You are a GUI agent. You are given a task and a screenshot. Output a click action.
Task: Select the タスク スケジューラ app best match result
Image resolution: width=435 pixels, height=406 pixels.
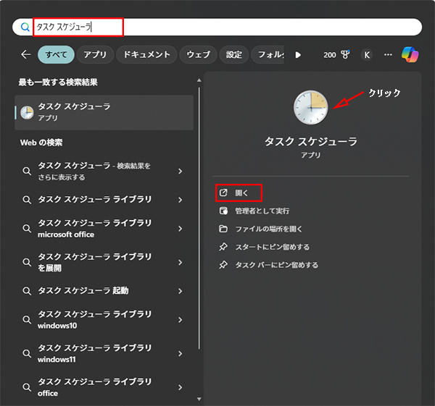(104, 112)
